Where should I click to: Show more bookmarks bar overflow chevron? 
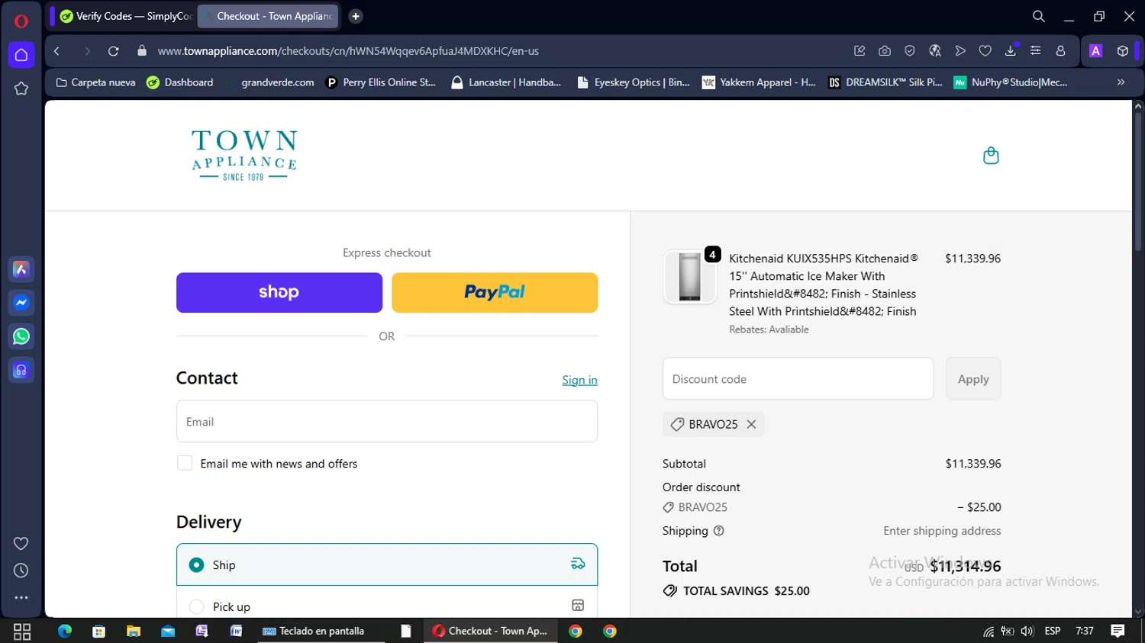pos(1121,82)
